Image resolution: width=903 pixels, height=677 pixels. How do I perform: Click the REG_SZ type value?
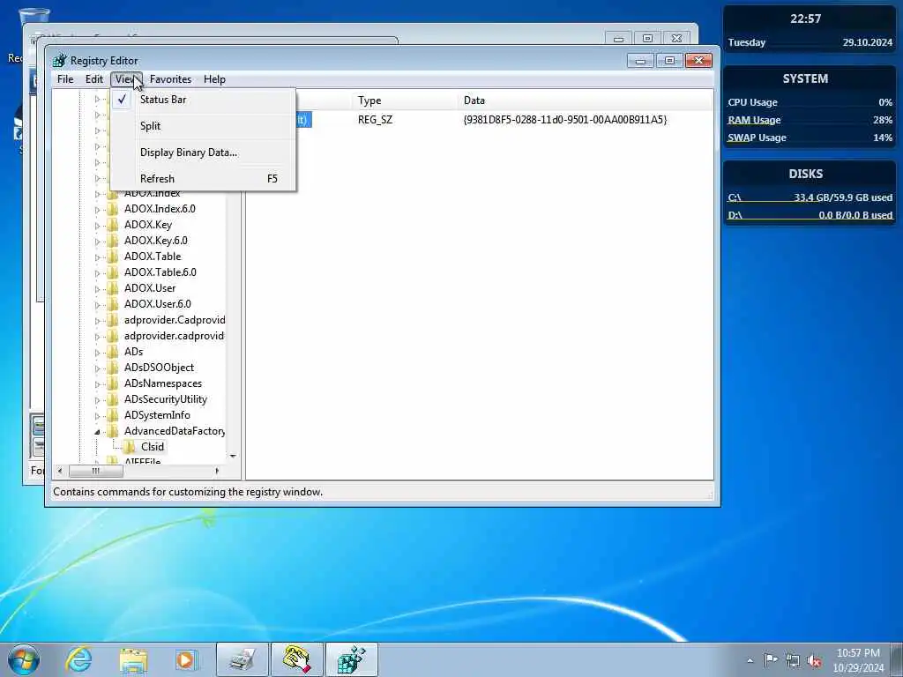pos(375,120)
